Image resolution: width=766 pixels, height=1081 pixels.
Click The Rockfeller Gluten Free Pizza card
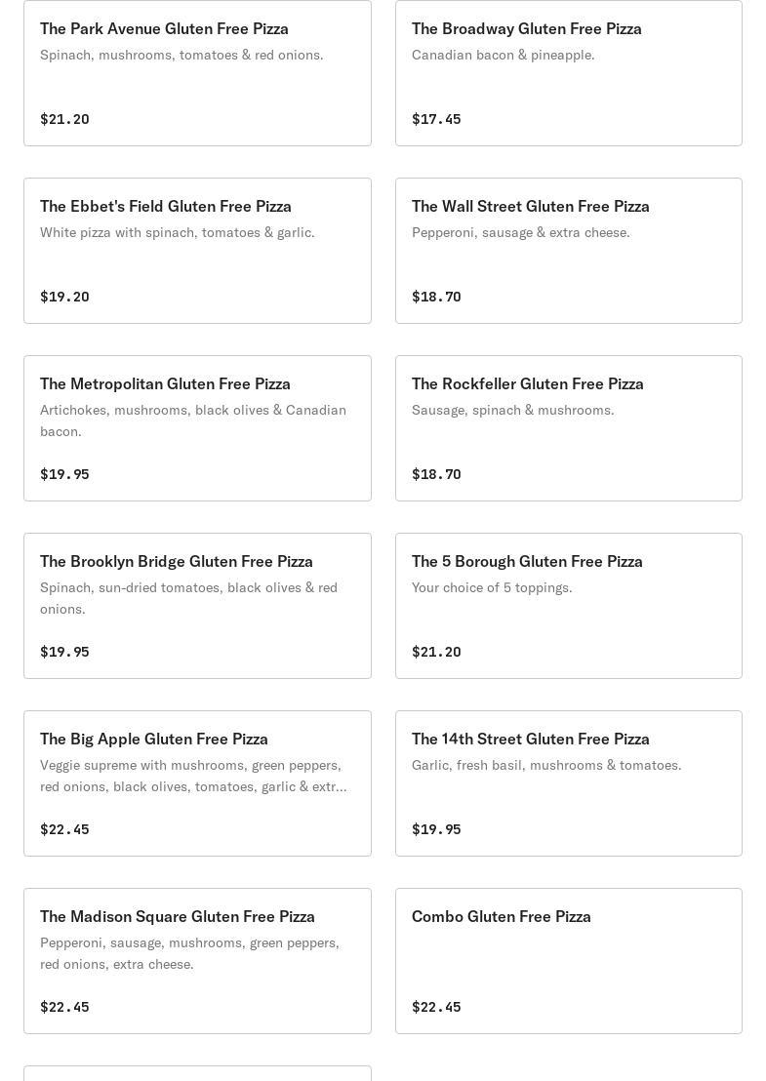527,384
